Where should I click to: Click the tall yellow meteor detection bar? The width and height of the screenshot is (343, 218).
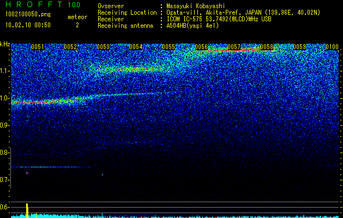pyautogui.click(x=27, y=210)
